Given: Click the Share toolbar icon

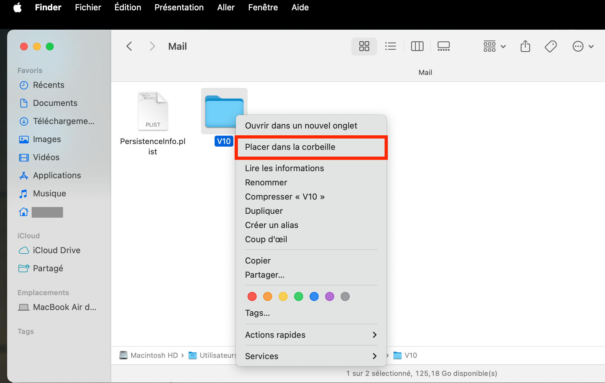Looking at the screenshot, I should click(525, 46).
